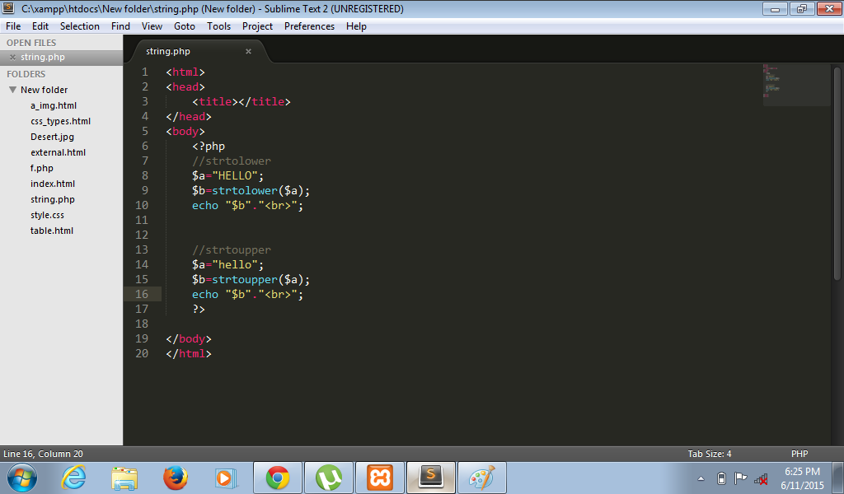The height and width of the screenshot is (494, 844).
Task: Click the closing </body> tag
Action: point(189,338)
